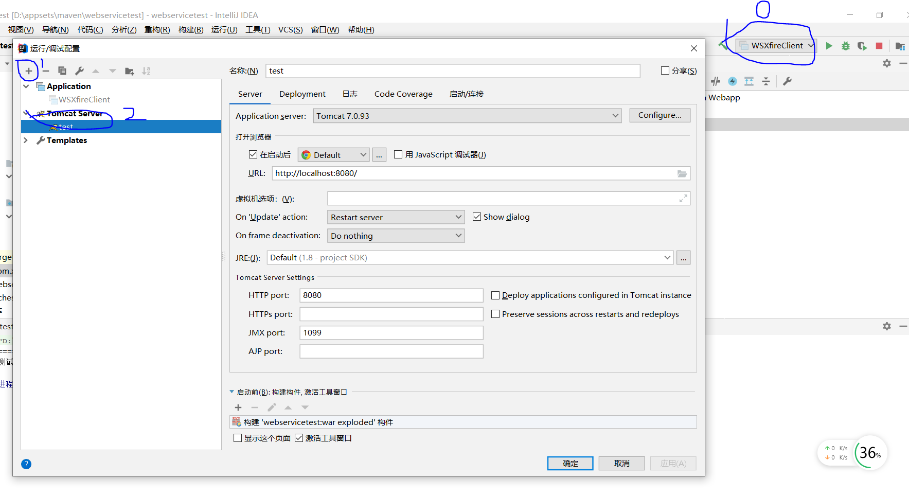Click ... button beside browser Default dropdown
909x496 pixels.
[379, 155]
